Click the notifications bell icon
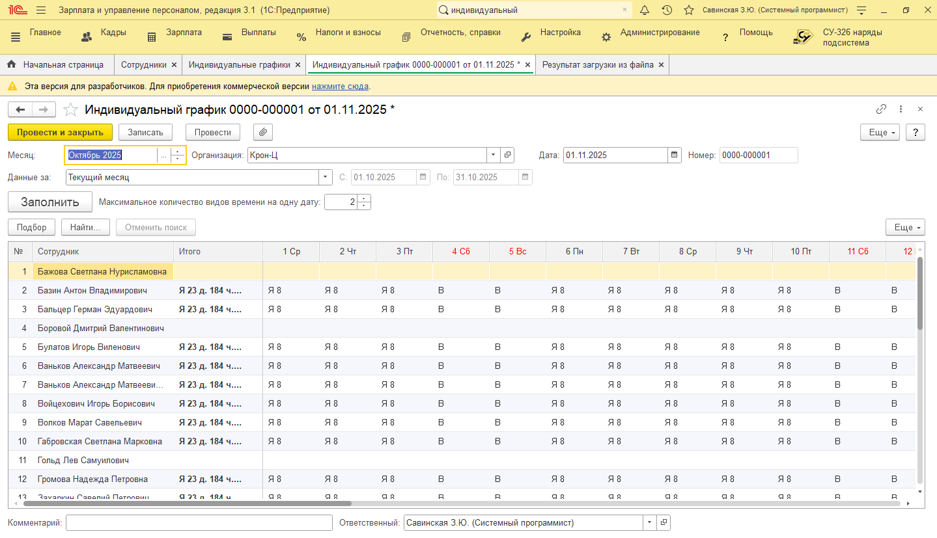937x538 pixels. (645, 10)
